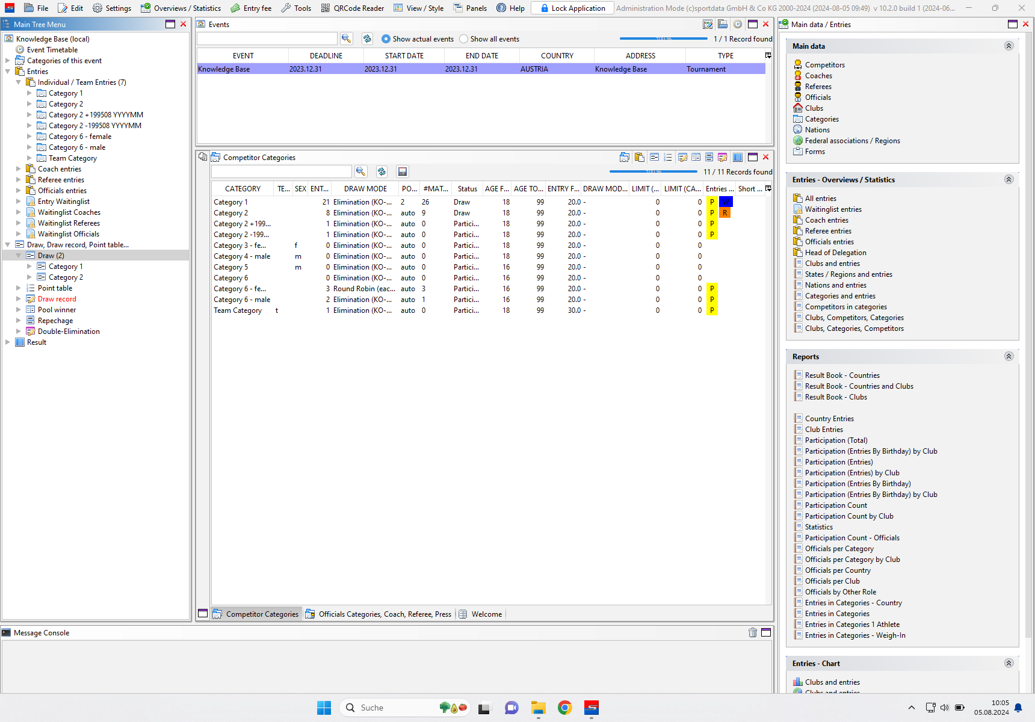
Task: Click the Competitor Categories search magnifier icon
Action: [360, 171]
